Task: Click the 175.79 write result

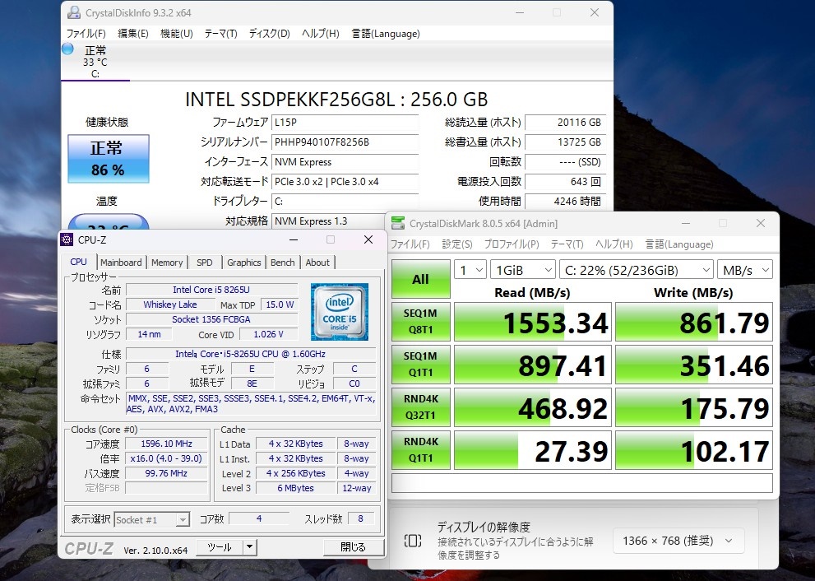Action: pyautogui.click(x=694, y=407)
